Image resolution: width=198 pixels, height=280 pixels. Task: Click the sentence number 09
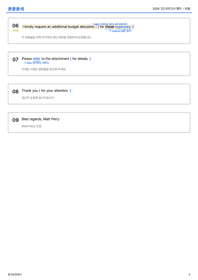click(15, 120)
